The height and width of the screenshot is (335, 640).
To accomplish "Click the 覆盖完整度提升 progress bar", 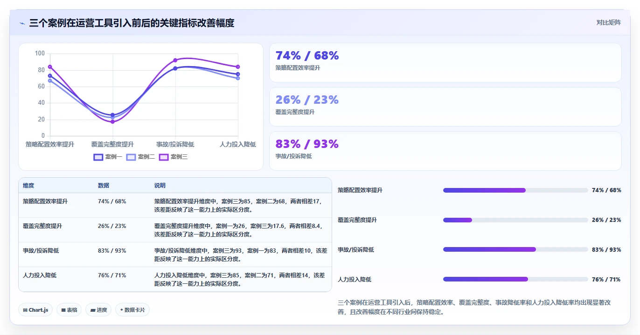I will pyautogui.click(x=515, y=220).
